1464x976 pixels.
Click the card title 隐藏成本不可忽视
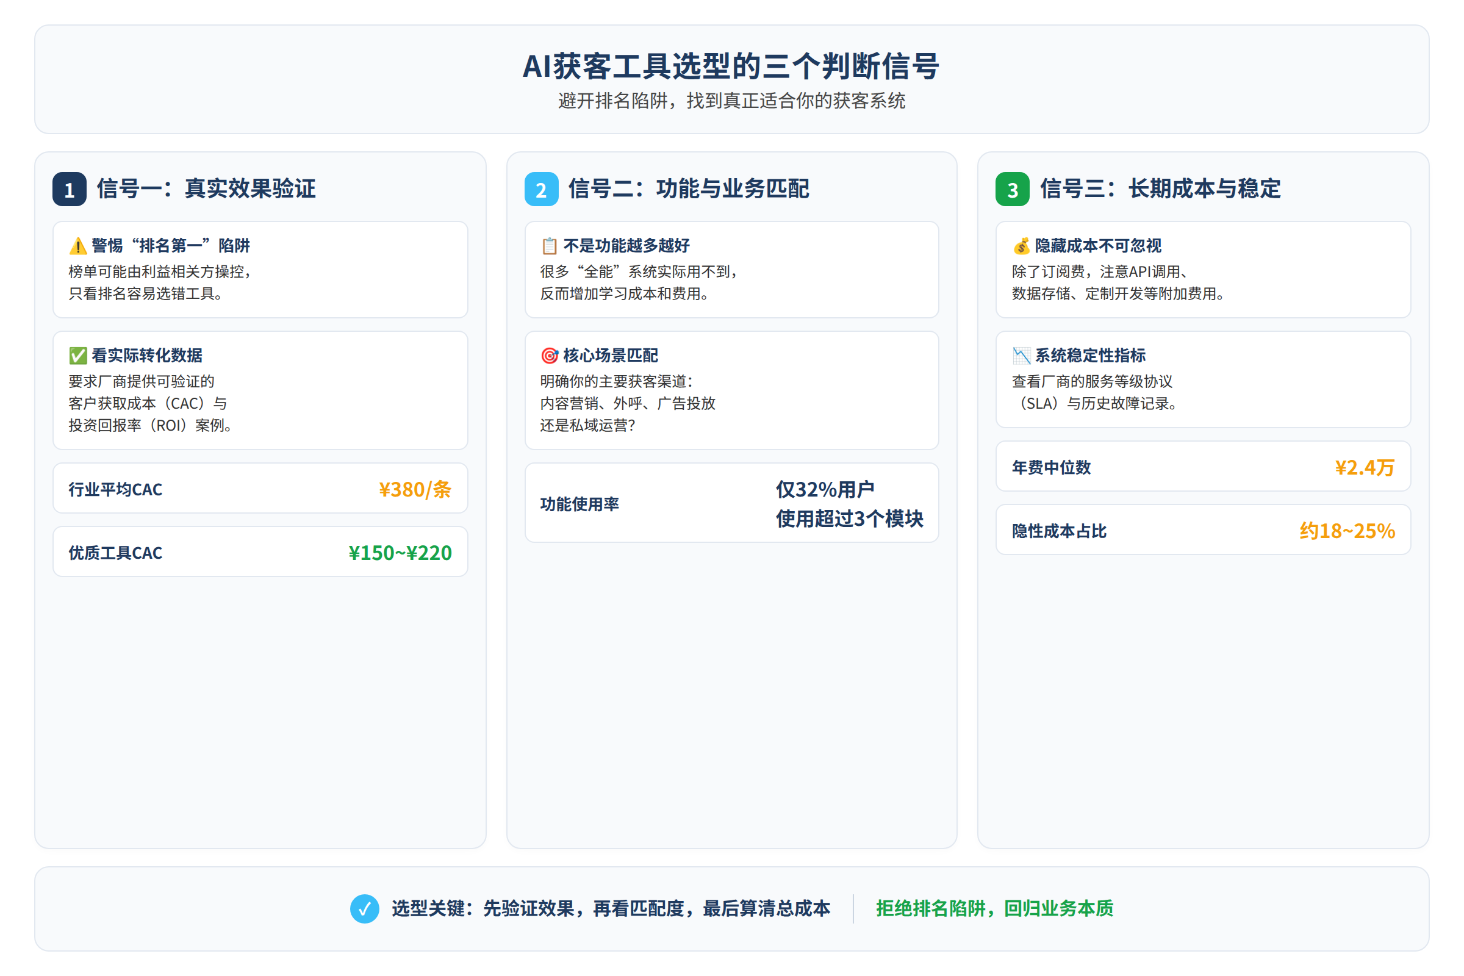[1099, 246]
